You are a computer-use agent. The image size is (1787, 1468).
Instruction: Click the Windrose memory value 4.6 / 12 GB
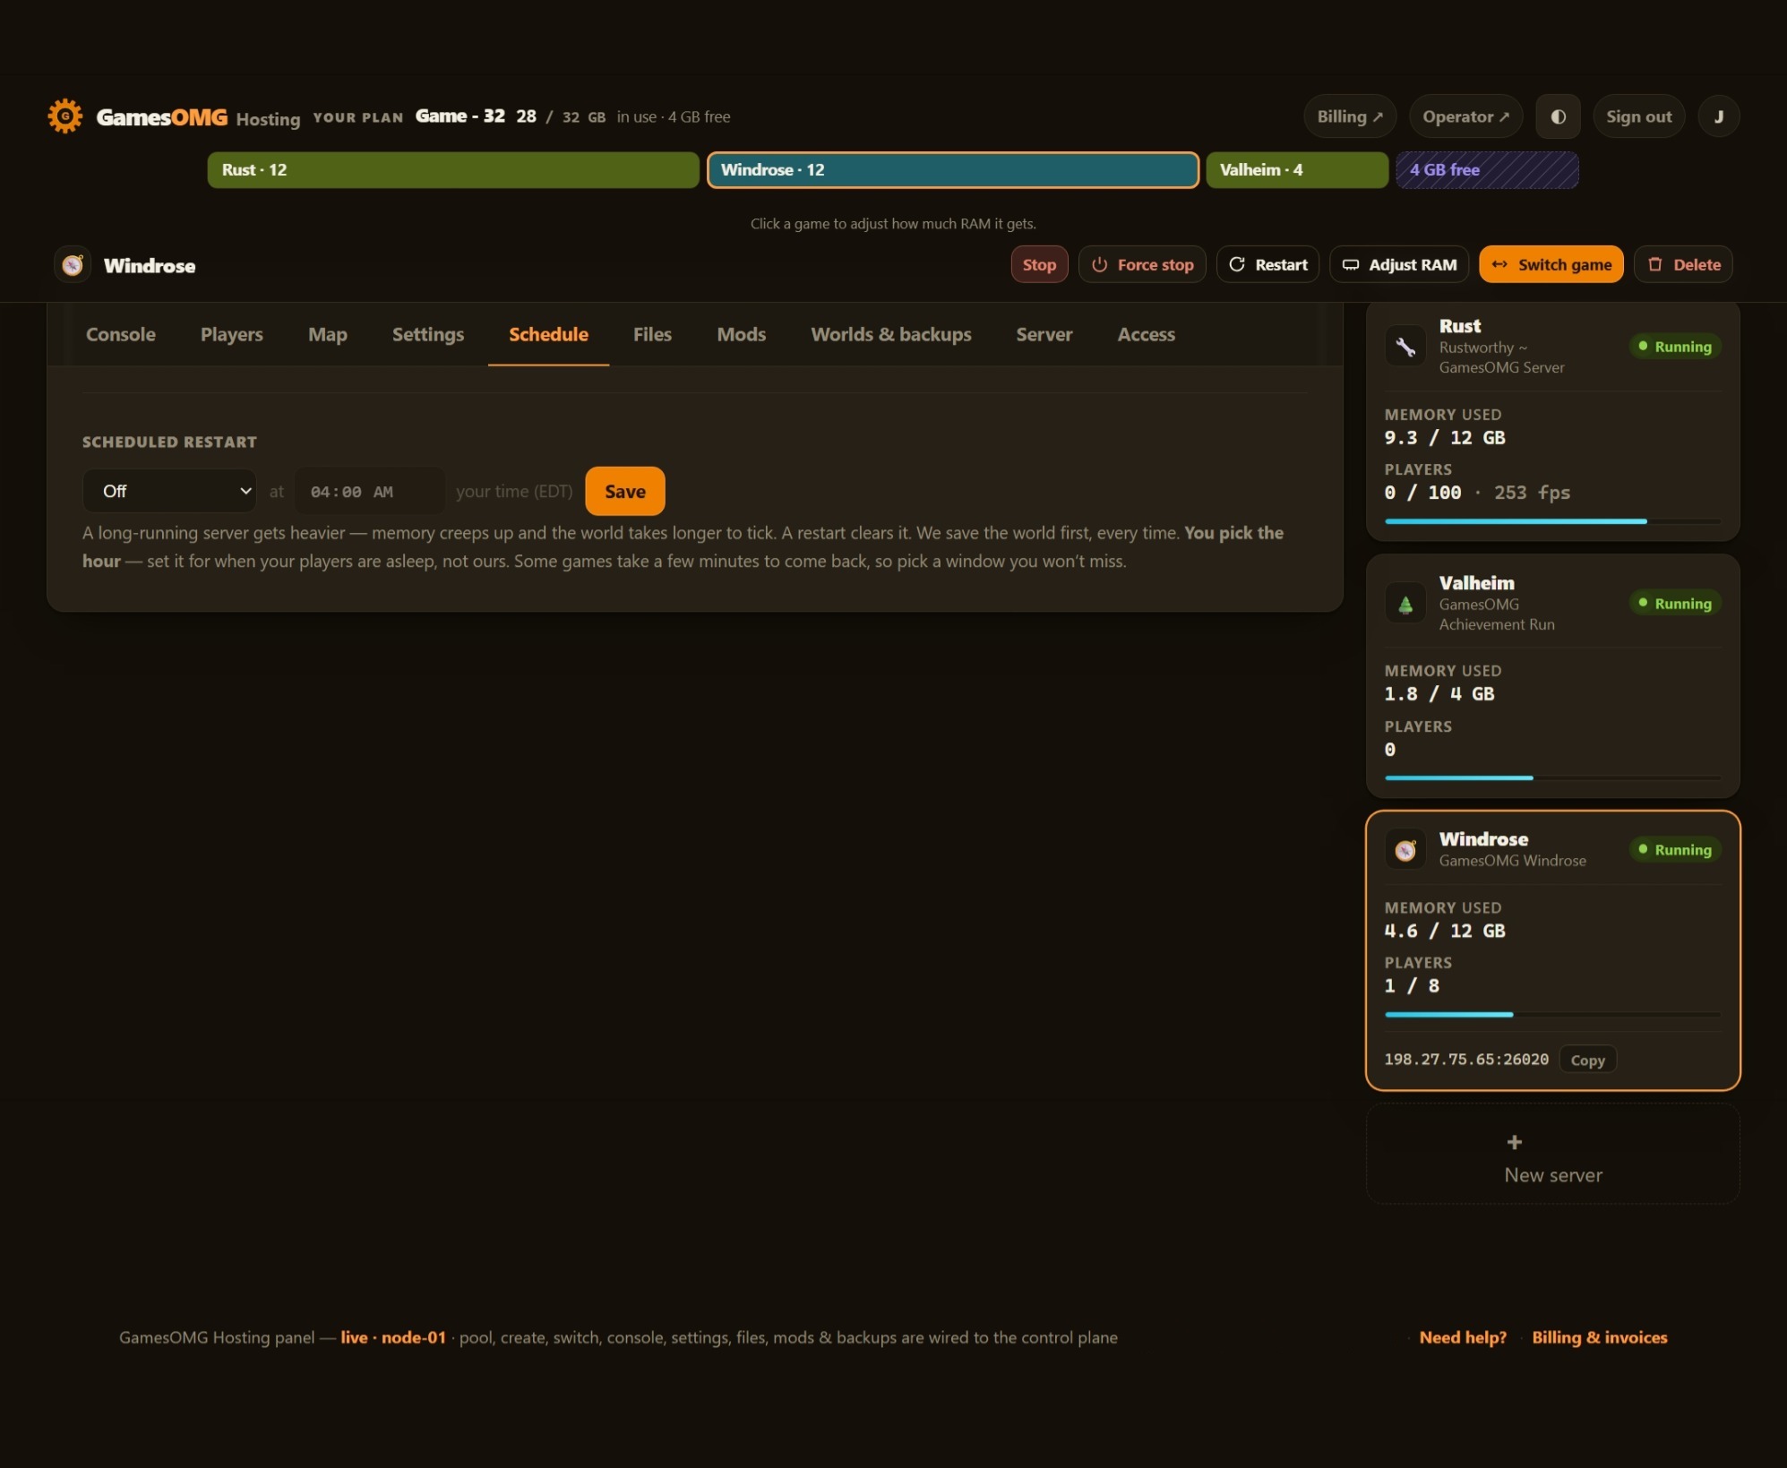click(1445, 931)
